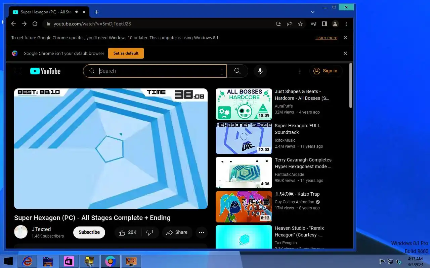The width and height of the screenshot is (430, 268).
Task: Open the YouTube hamburger guide menu
Action: pyautogui.click(x=18, y=71)
